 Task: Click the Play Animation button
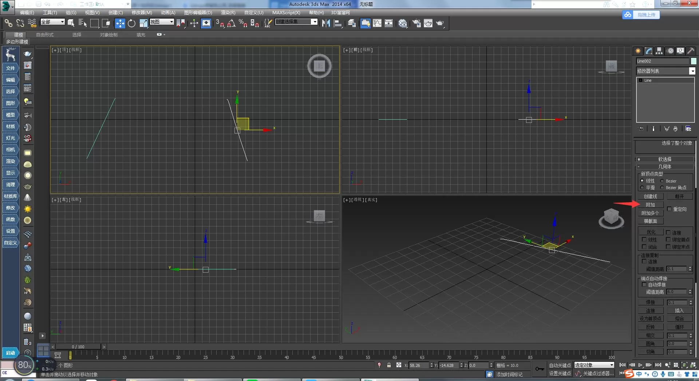click(640, 365)
